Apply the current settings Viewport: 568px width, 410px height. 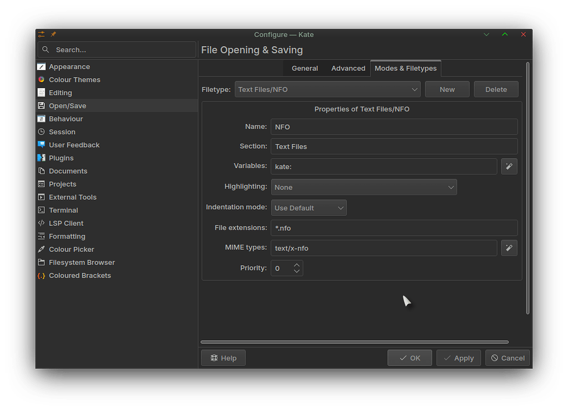[459, 358]
